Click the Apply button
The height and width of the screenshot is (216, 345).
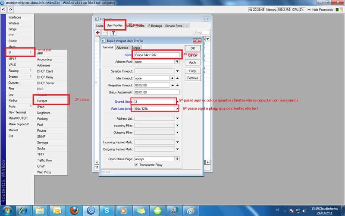193,62
